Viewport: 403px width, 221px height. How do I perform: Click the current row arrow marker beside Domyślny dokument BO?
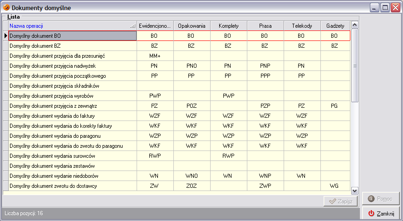[x=5, y=36]
